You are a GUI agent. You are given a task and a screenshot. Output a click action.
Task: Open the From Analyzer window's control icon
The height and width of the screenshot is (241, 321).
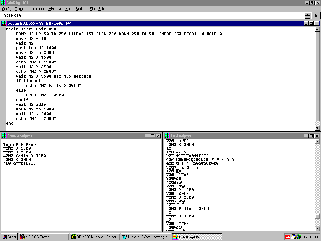point(4,136)
